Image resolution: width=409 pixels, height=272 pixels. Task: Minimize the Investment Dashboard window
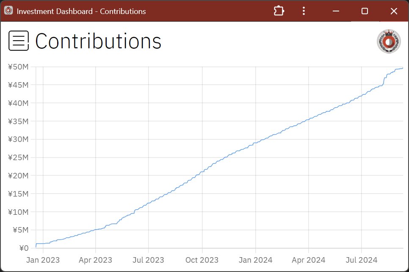click(336, 11)
